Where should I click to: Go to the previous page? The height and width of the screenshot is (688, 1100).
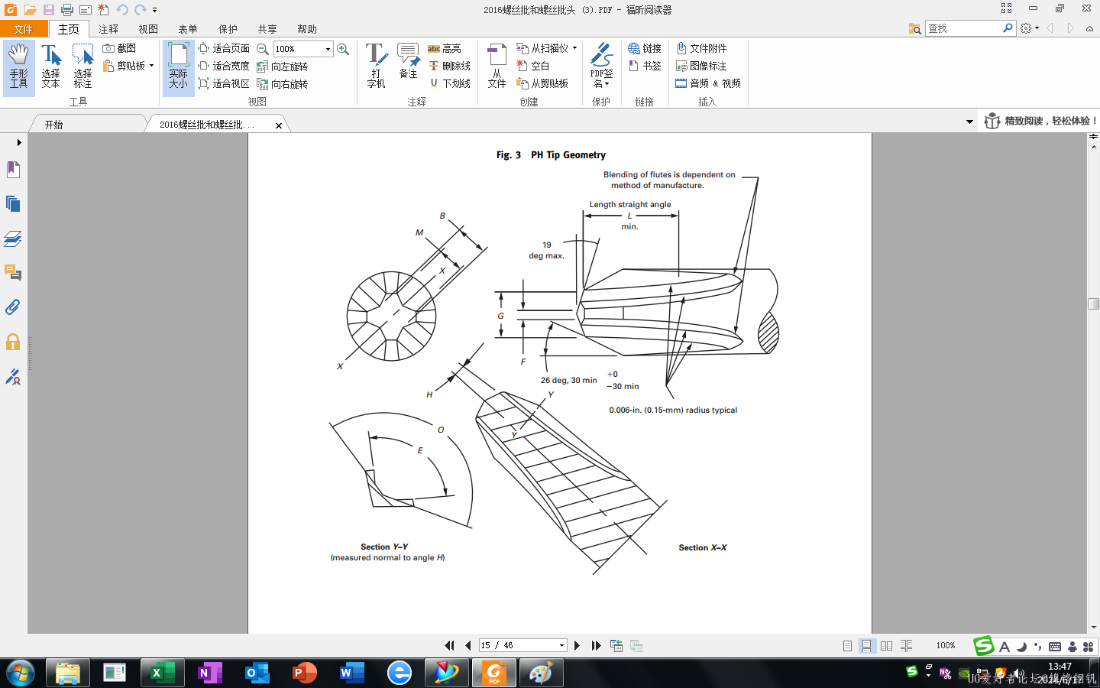[x=467, y=646]
